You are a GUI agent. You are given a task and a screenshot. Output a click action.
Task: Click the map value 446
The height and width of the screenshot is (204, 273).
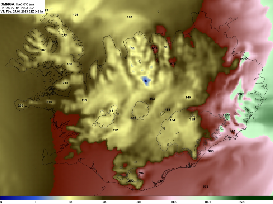point(55,42)
